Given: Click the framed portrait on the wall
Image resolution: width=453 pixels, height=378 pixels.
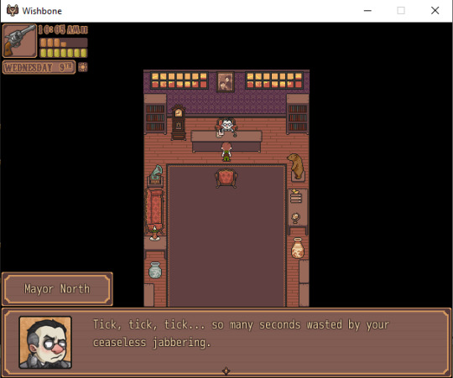Looking at the screenshot, I should coord(226,82).
